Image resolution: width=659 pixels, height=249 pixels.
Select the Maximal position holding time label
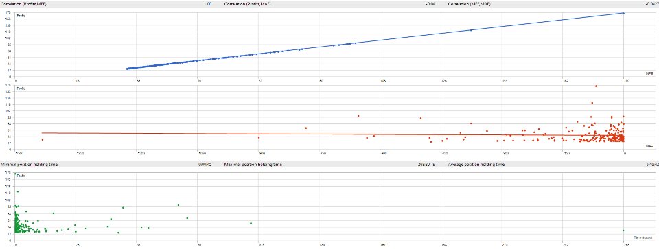(x=253, y=165)
